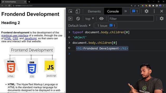This screenshot has width=166, height=93.
Task: Open the DevTools three-dot customize menu
Action: [154, 11]
